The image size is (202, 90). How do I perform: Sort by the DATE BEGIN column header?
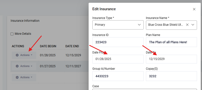coord(48,46)
